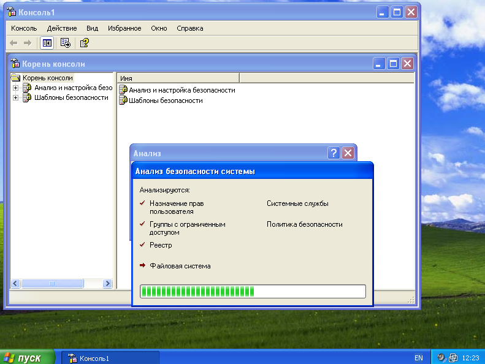The height and width of the screenshot is (364, 485).
Task: Open the Справка menu
Action: (x=190, y=28)
